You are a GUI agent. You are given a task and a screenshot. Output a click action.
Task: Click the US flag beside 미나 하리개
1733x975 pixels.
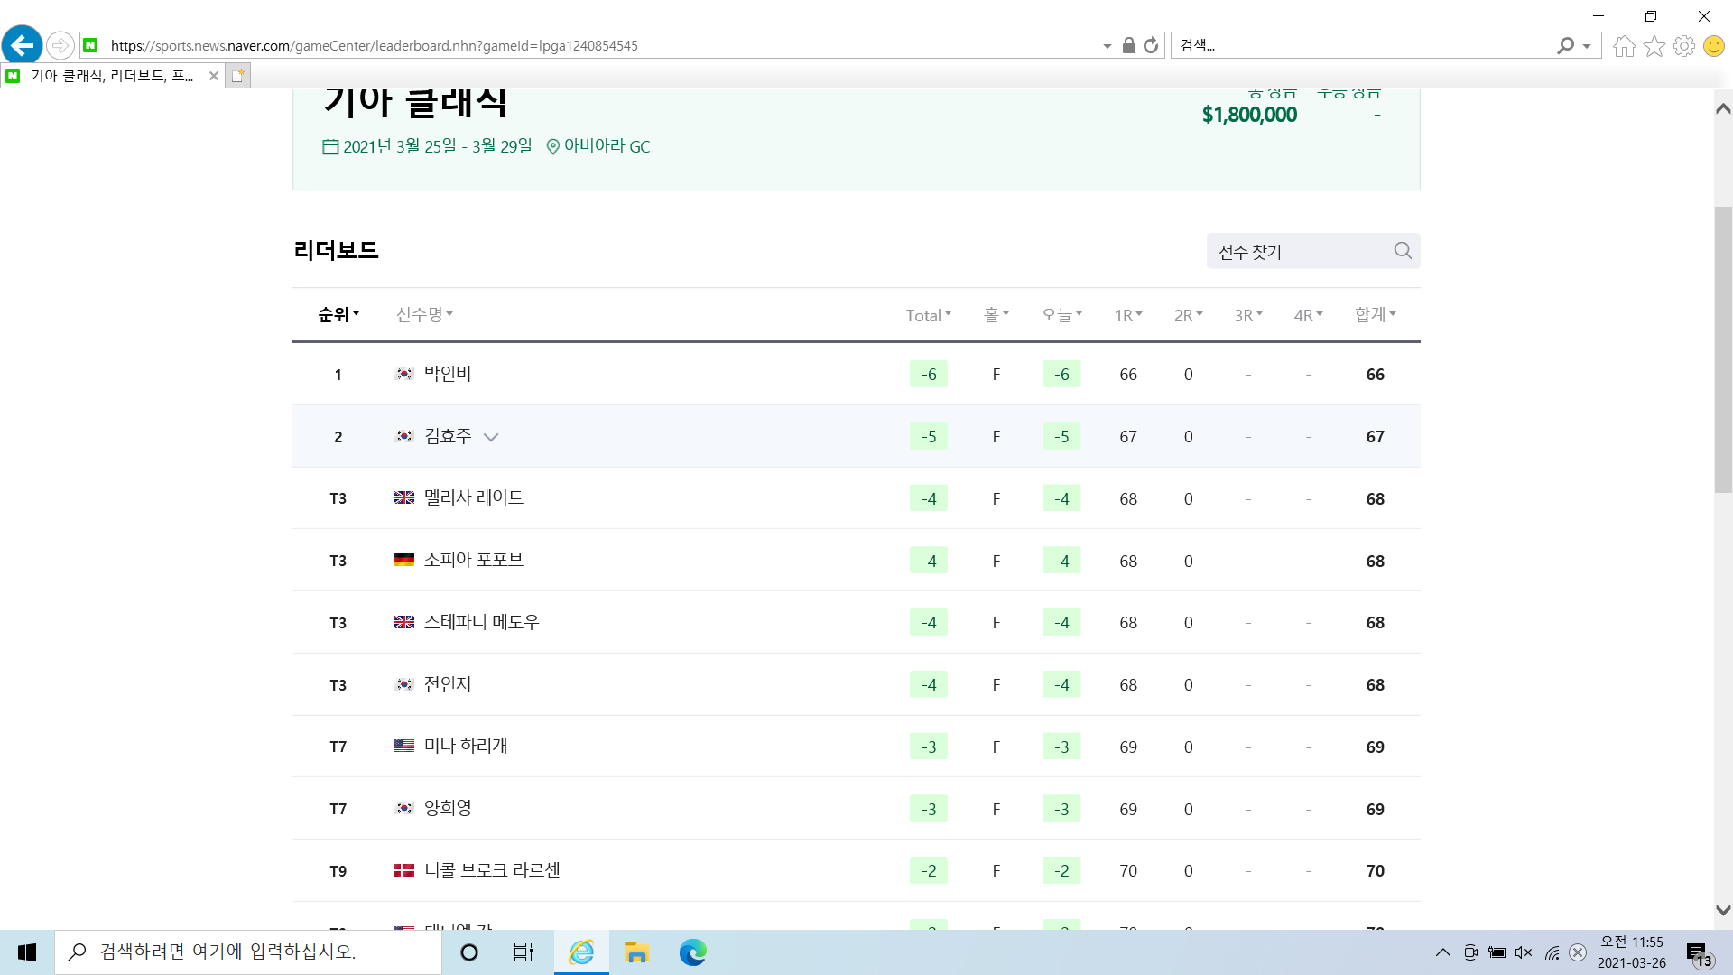click(x=404, y=746)
